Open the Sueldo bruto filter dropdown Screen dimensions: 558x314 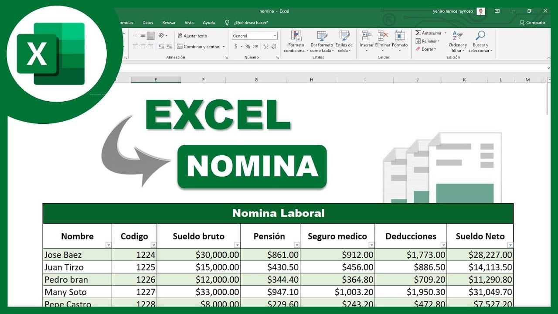[237, 245]
